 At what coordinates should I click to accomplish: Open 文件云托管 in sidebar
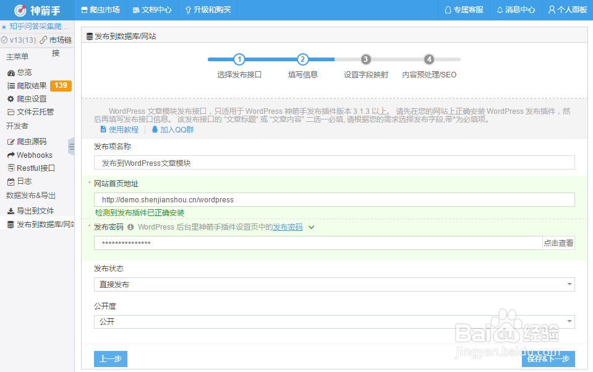[x=31, y=112]
